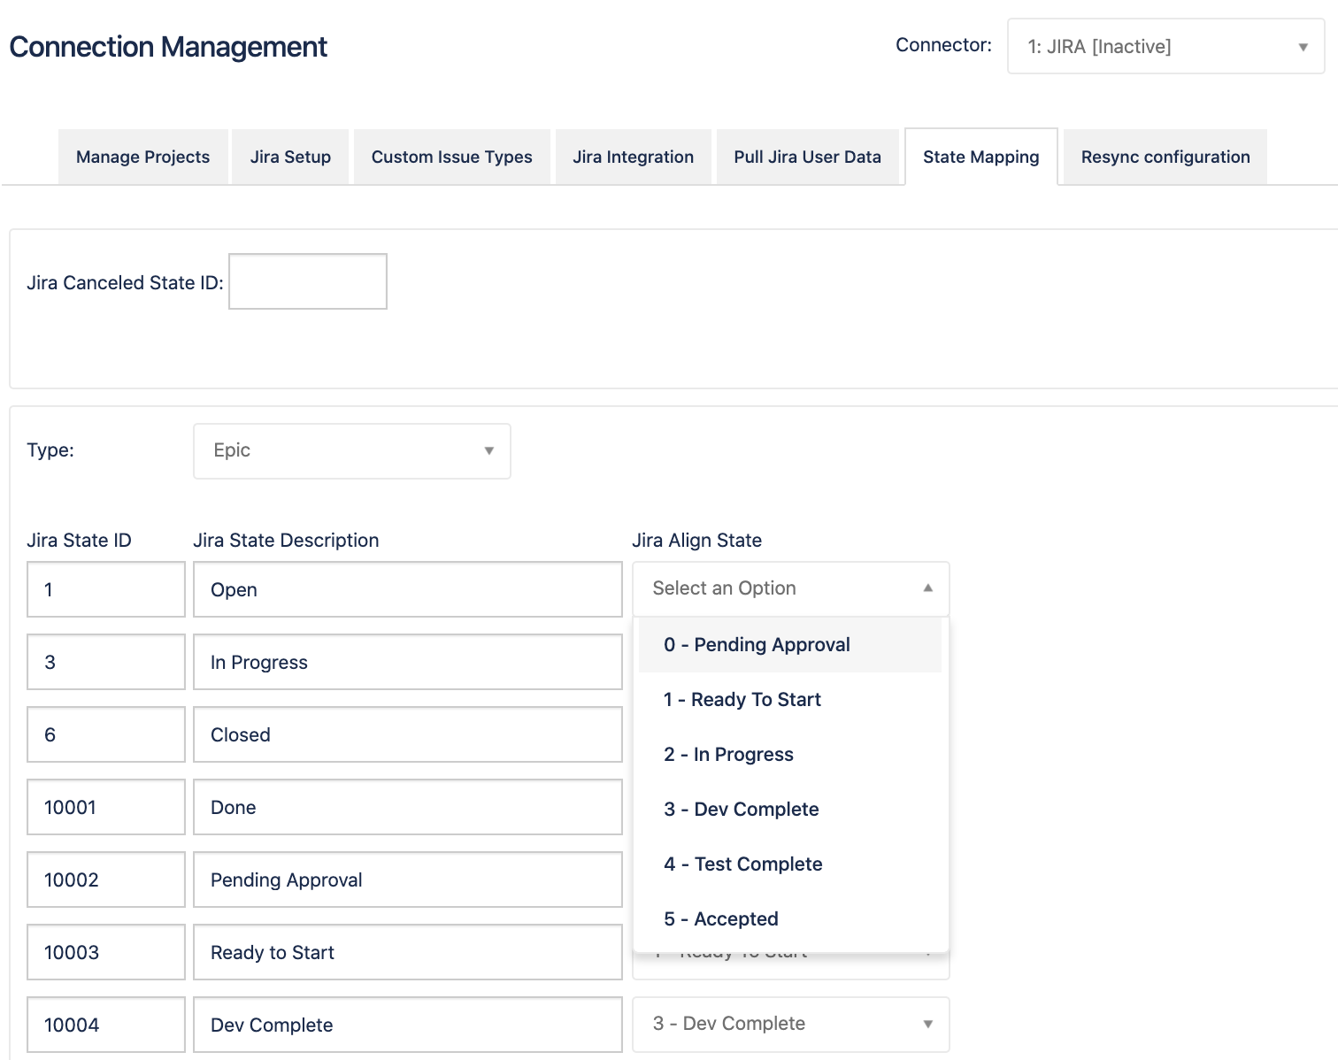Click the Jira State ID field containing 6

point(106,734)
